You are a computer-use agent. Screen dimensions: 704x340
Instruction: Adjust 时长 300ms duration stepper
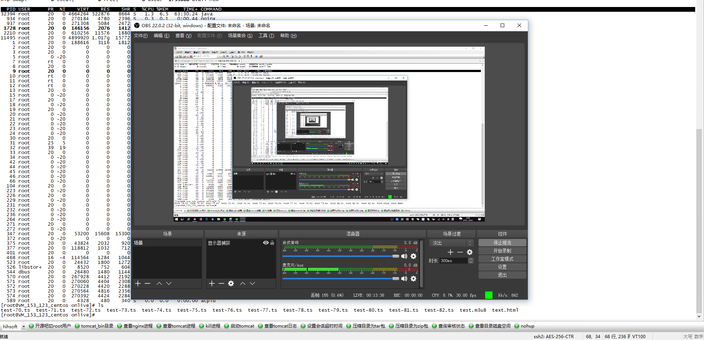click(x=470, y=261)
